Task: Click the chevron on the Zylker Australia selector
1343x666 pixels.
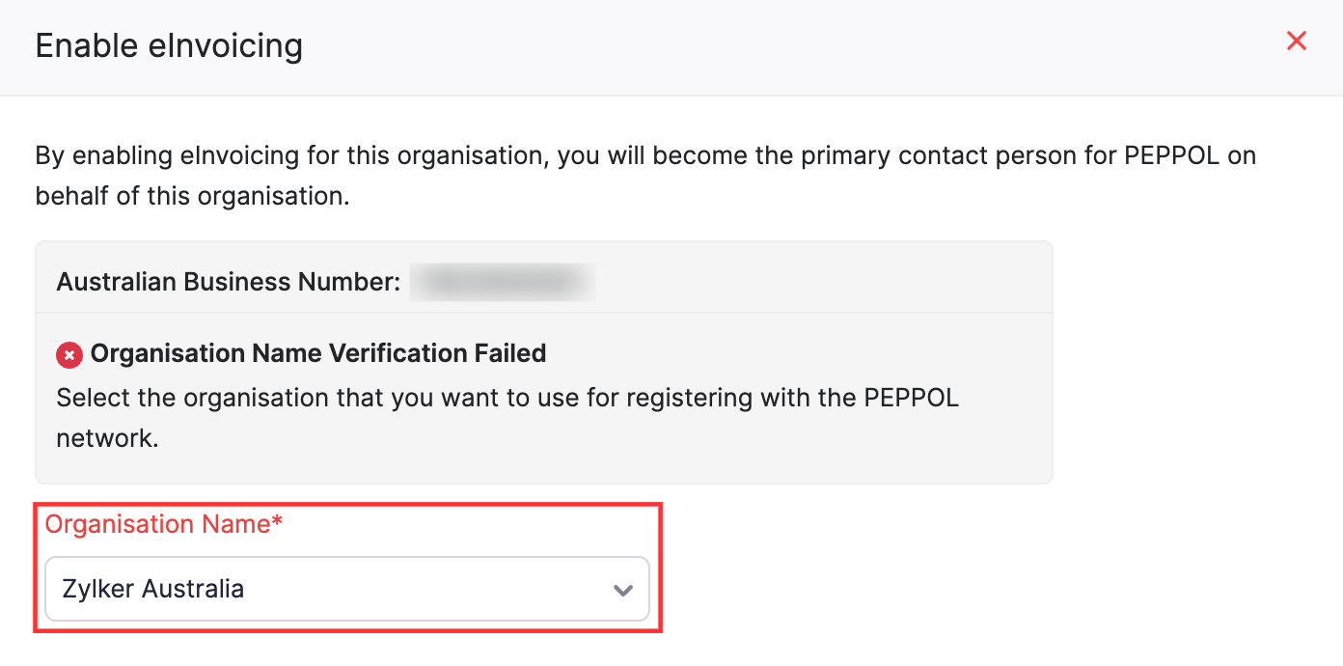Action: [x=622, y=588]
